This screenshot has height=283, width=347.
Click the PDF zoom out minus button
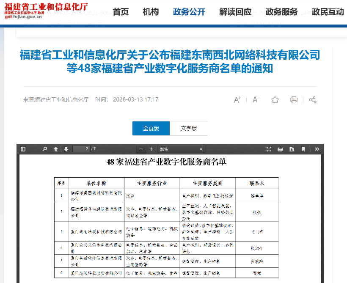(141, 149)
